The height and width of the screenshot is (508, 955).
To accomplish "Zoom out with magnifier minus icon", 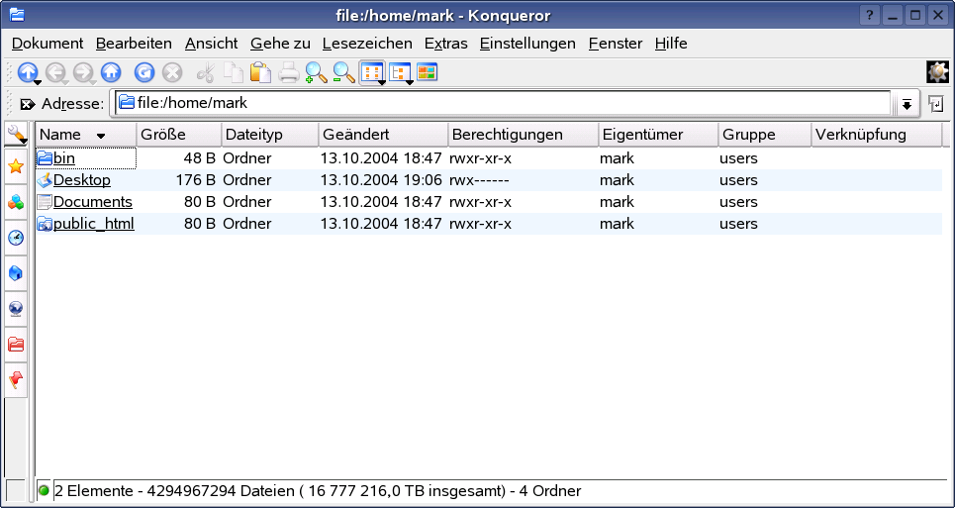I will [343, 72].
